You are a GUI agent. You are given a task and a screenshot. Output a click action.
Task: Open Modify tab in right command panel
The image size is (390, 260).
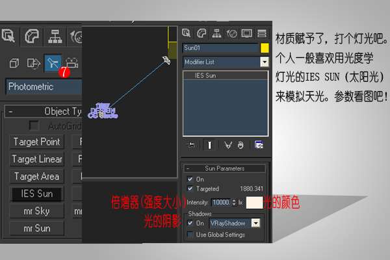point(201,33)
